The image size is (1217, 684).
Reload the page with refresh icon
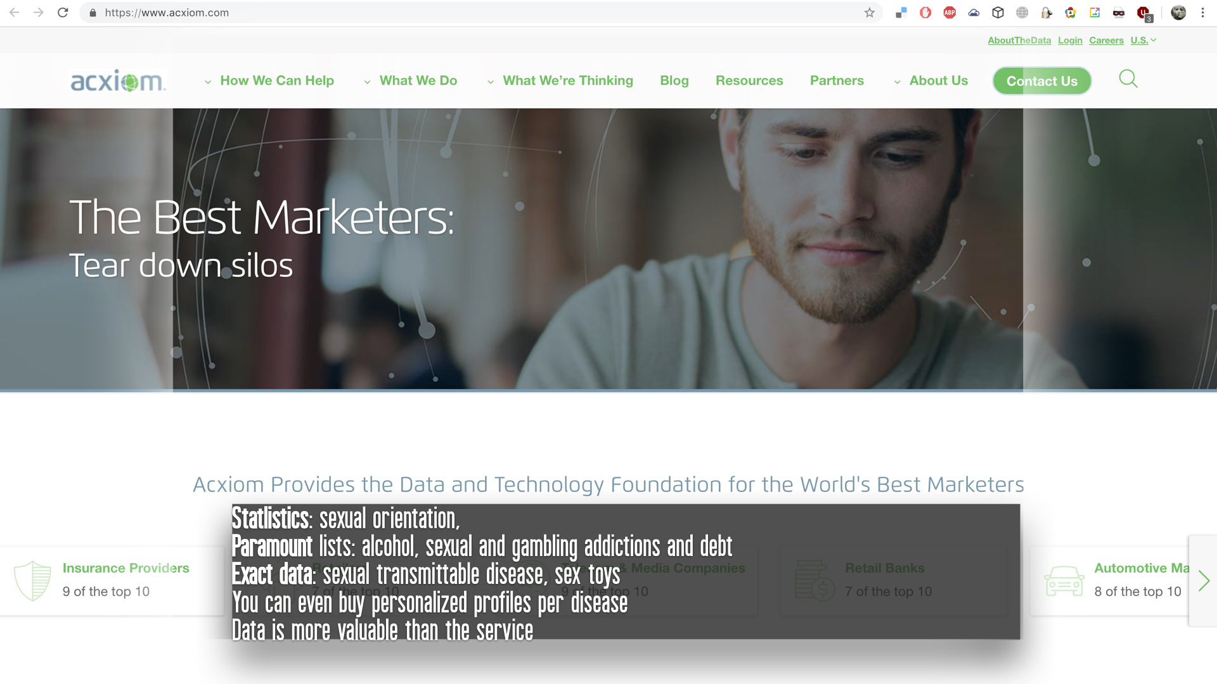pos(63,13)
